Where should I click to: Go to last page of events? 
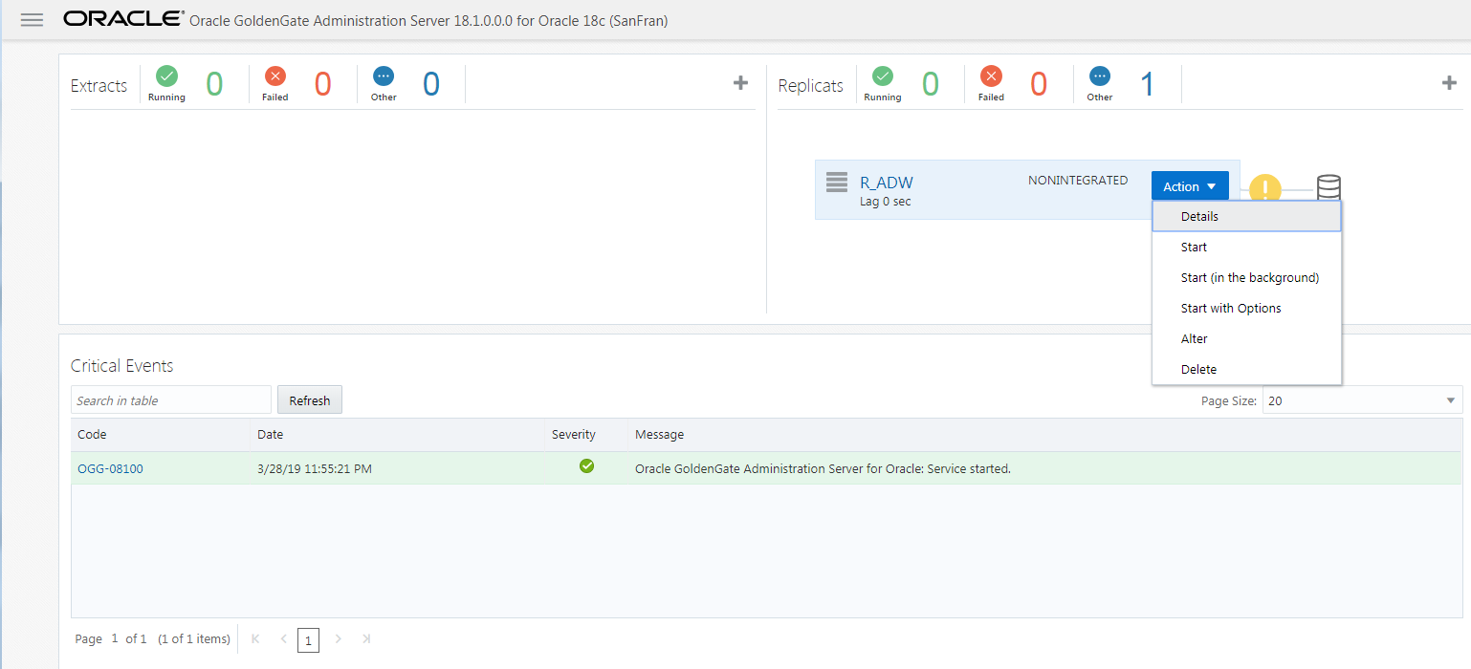(x=365, y=639)
